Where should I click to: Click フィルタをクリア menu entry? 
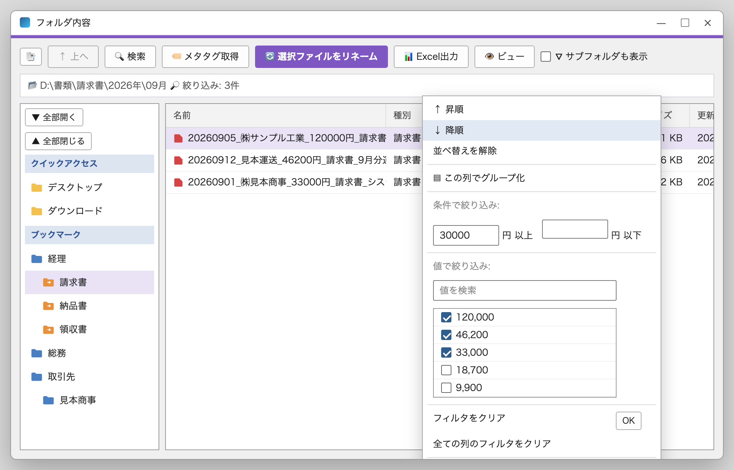coord(469,418)
